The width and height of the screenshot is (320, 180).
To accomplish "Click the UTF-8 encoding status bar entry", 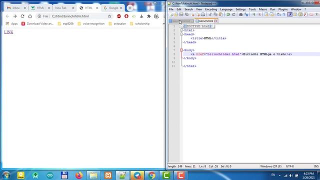I will point(290,166).
